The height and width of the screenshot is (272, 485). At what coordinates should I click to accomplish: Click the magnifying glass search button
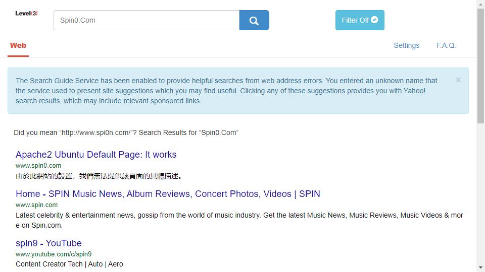coord(254,20)
